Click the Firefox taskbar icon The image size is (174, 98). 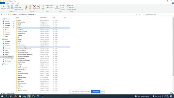click(x=15, y=96)
